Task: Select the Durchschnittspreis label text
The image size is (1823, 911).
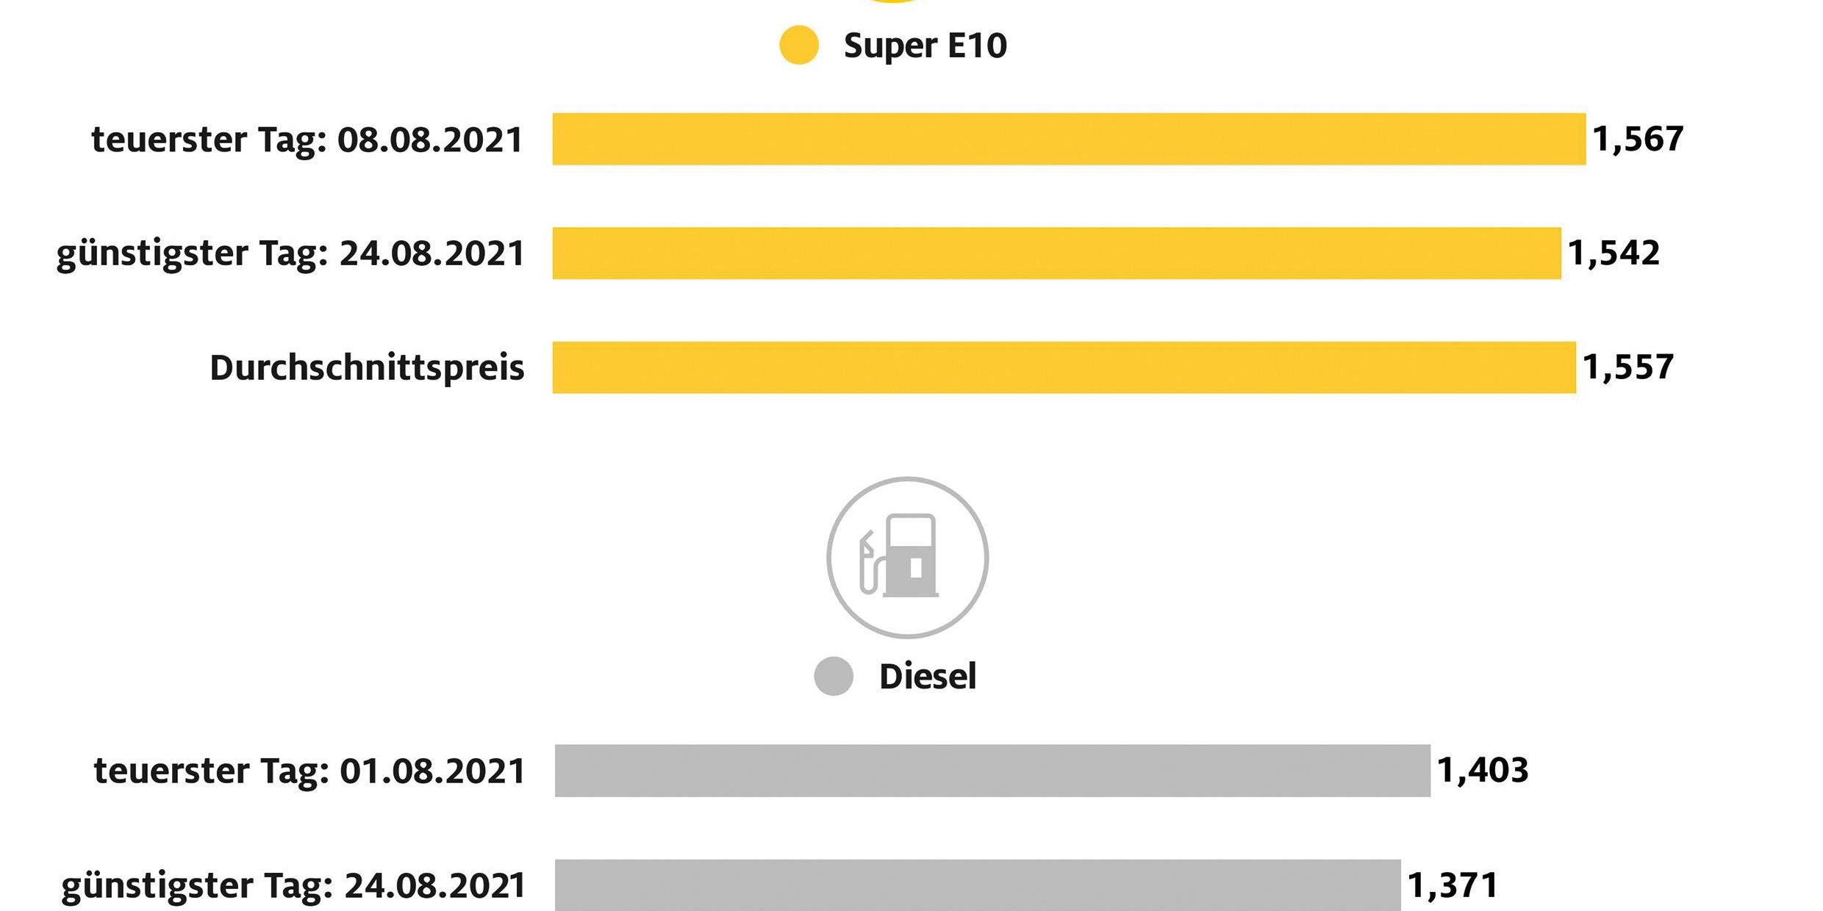Action: (x=367, y=368)
